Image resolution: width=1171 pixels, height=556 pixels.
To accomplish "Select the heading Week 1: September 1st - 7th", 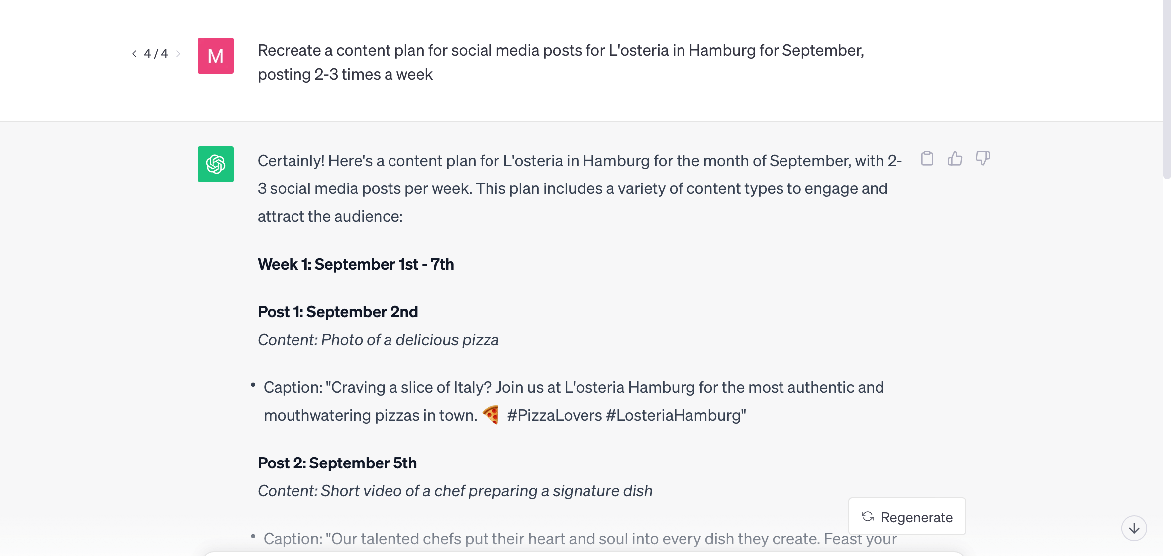I will pyautogui.click(x=356, y=264).
